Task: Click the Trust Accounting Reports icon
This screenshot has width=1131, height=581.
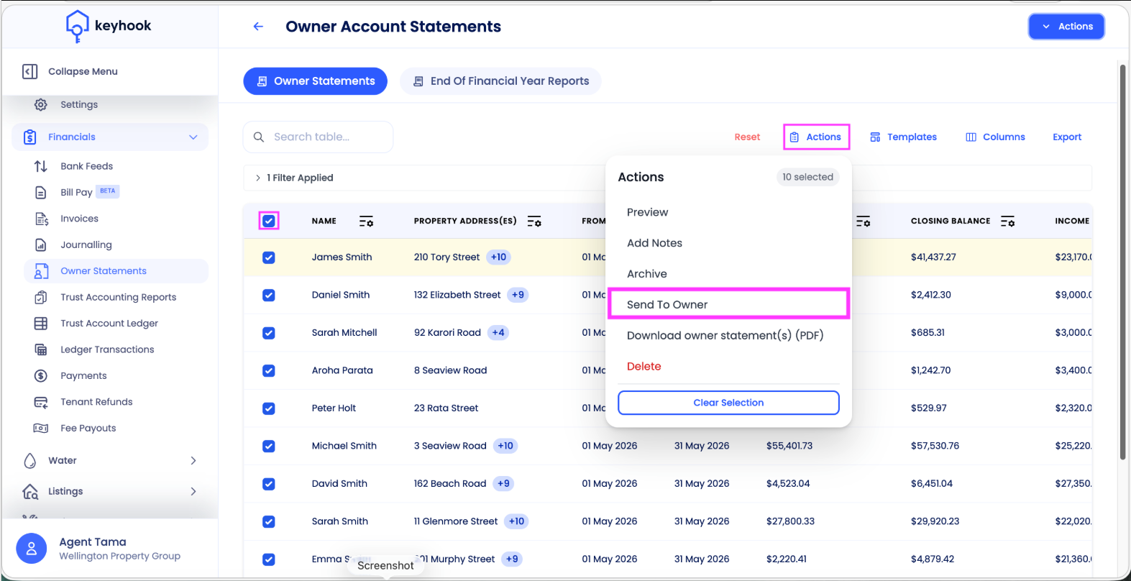Action: pyautogui.click(x=41, y=298)
